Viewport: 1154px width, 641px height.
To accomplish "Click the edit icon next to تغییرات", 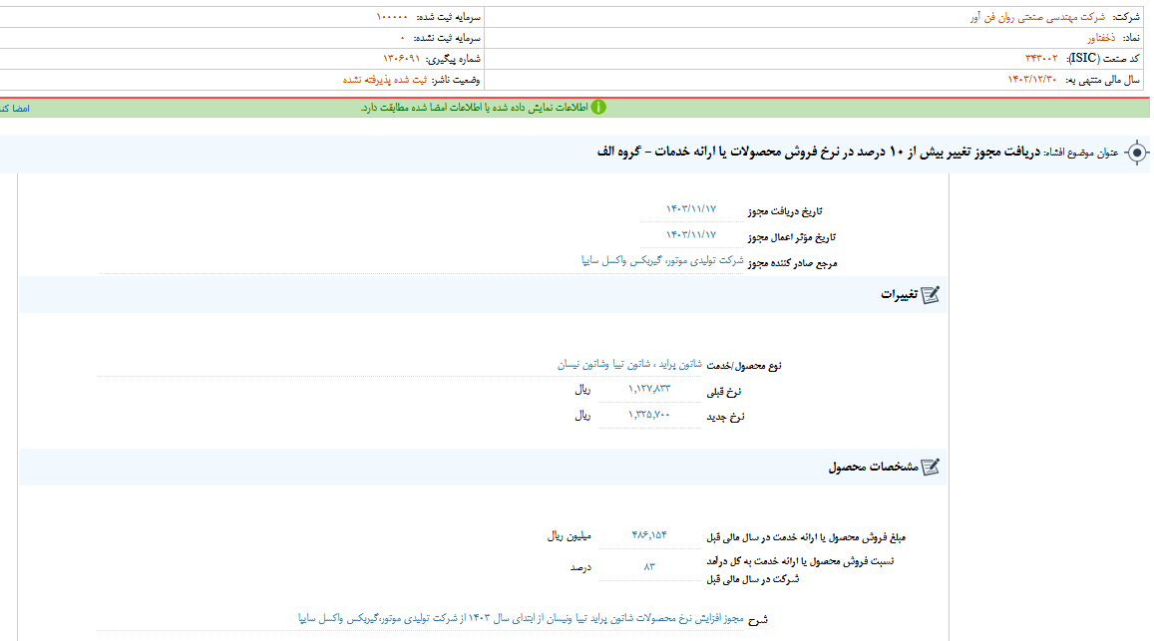I will pos(930,295).
